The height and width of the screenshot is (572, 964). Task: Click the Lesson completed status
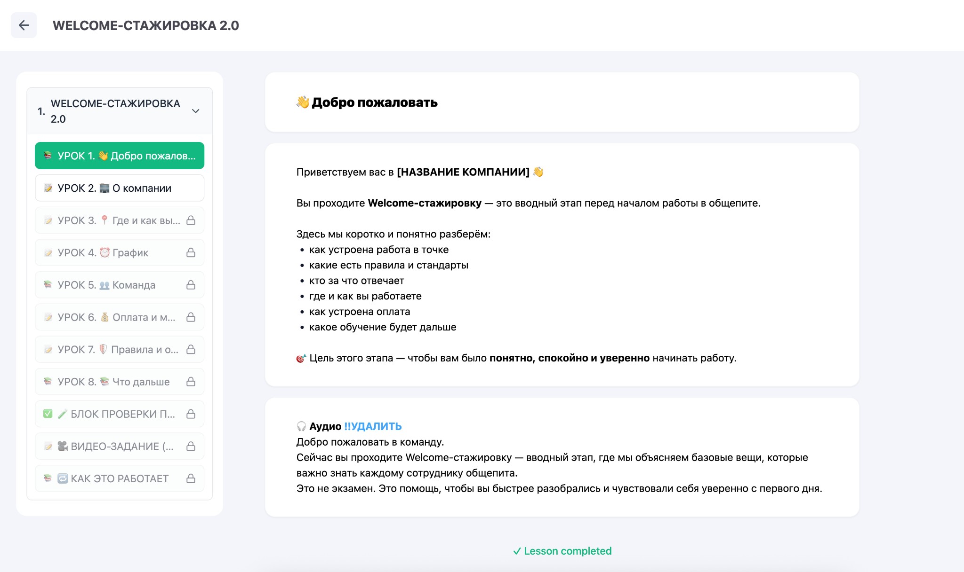click(562, 551)
